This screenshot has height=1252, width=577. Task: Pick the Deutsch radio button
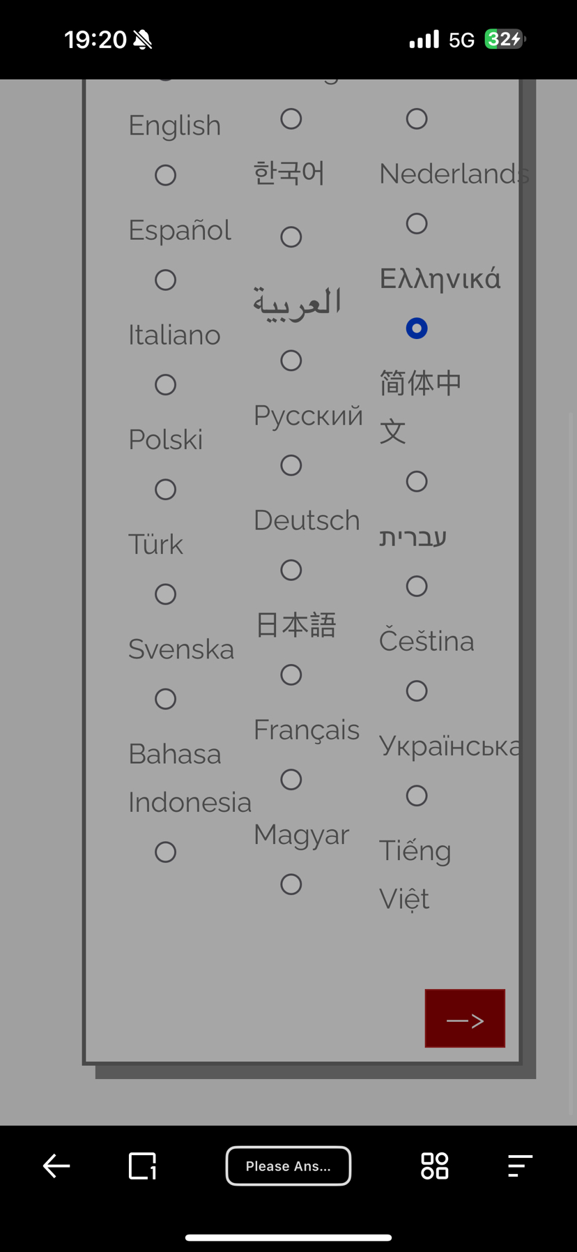(291, 570)
